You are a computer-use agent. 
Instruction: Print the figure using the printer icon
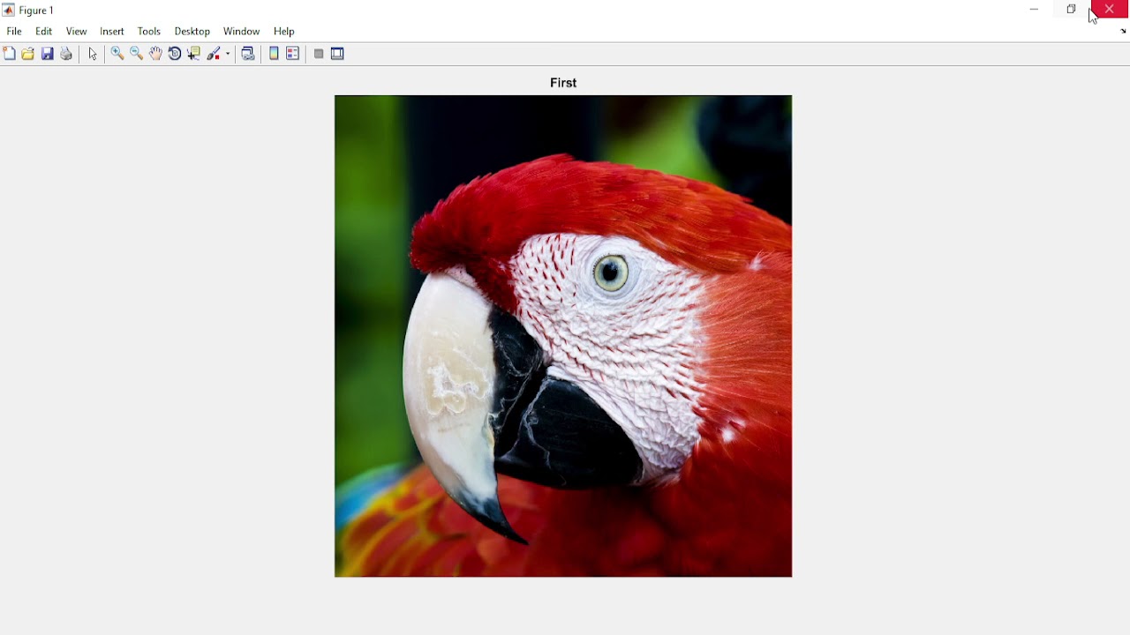(x=66, y=54)
